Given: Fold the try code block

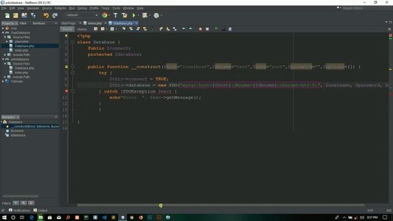Looking at the screenshot, I should coord(72,73).
